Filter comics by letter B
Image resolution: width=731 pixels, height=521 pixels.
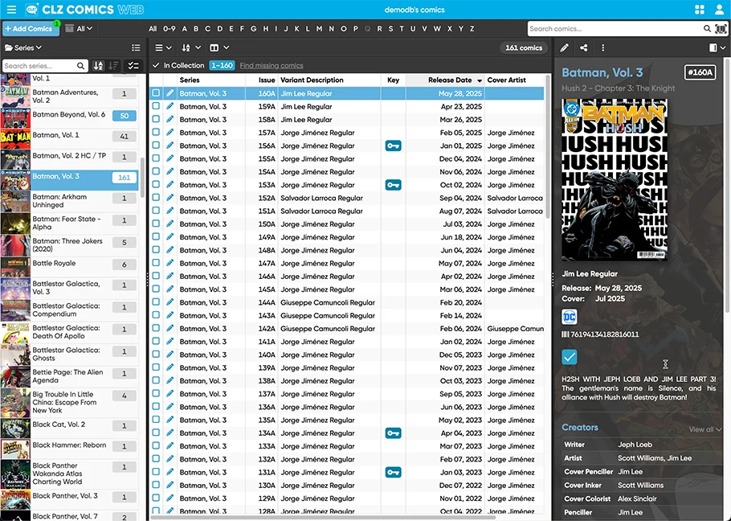(x=196, y=28)
